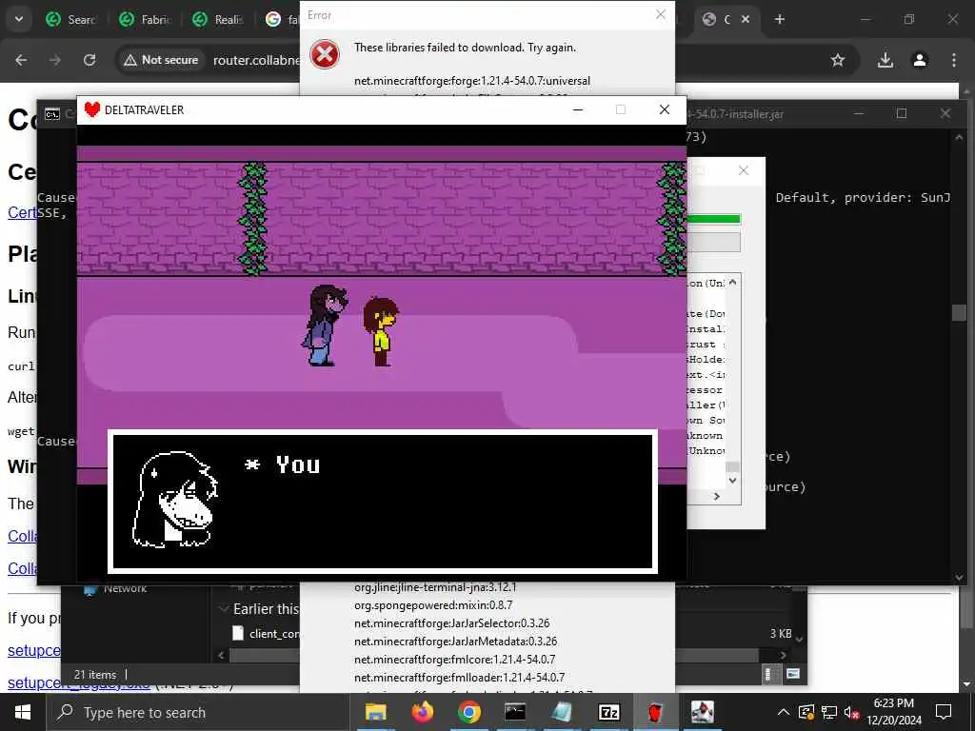This screenshot has height=731, width=975.
Task: Click the 'Not secure' site info chip
Action: (x=160, y=60)
